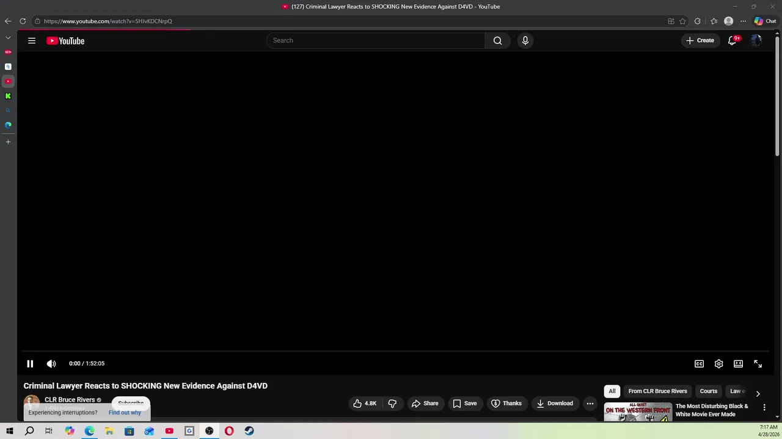Open the favorites list icon
Screen dimensions: 782x439
point(714,21)
